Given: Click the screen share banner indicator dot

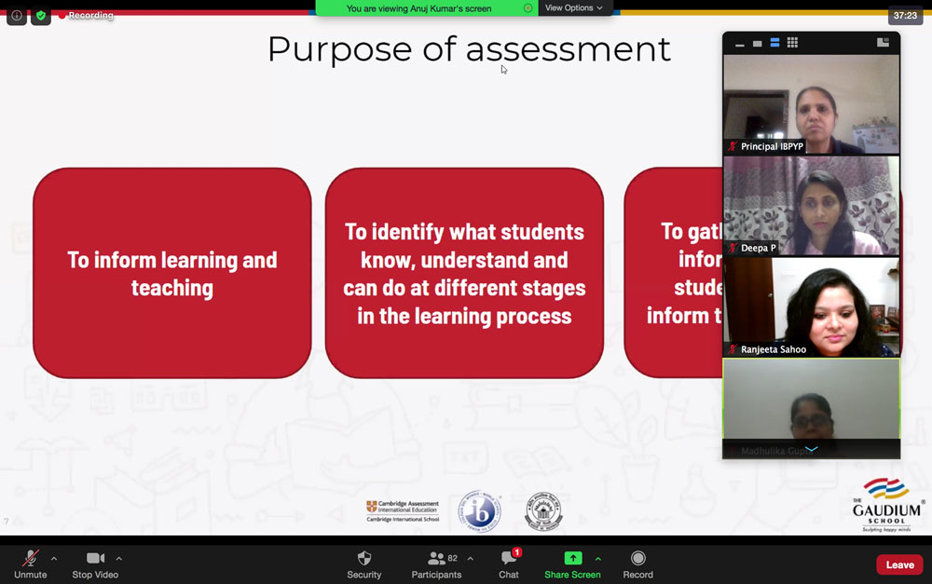Looking at the screenshot, I should point(528,8).
